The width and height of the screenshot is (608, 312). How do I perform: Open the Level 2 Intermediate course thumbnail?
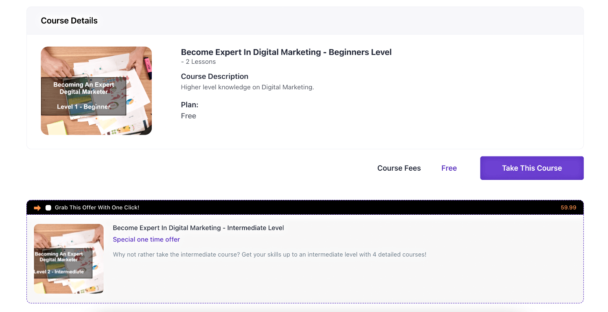[x=69, y=259]
